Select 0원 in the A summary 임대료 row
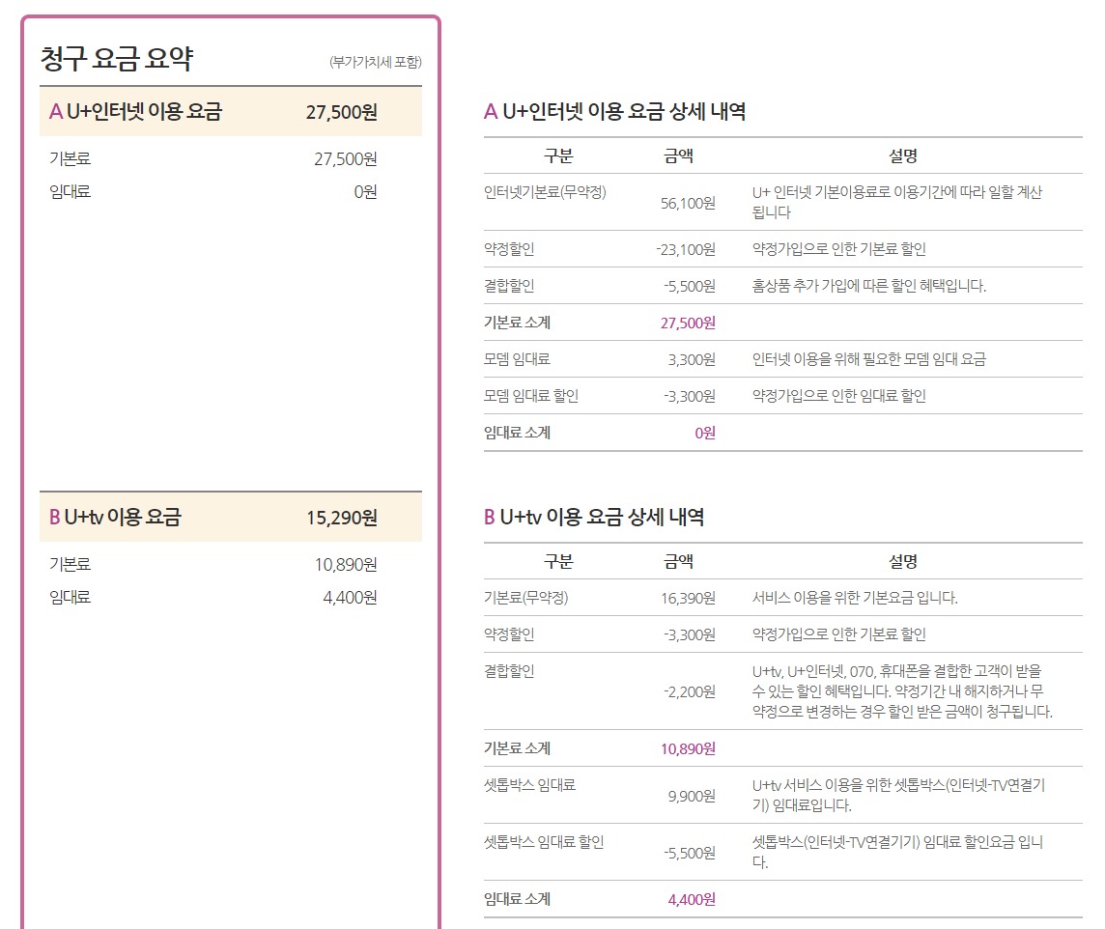The image size is (1105, 929). (x=365, y=191)
